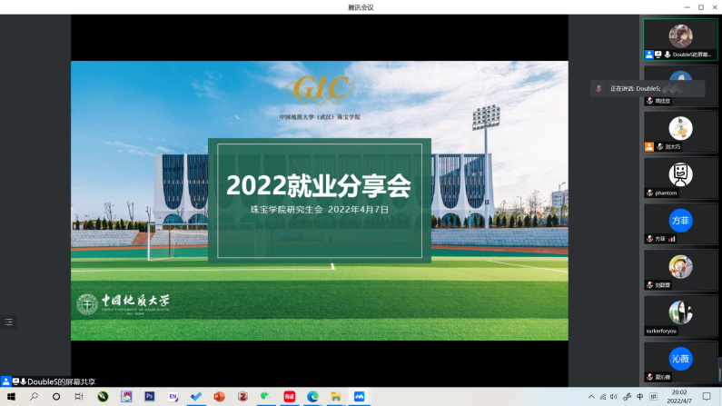Click the taskbar search magnifier icon
The width and height of the screenshot is (722, 406).
[34, 397]
